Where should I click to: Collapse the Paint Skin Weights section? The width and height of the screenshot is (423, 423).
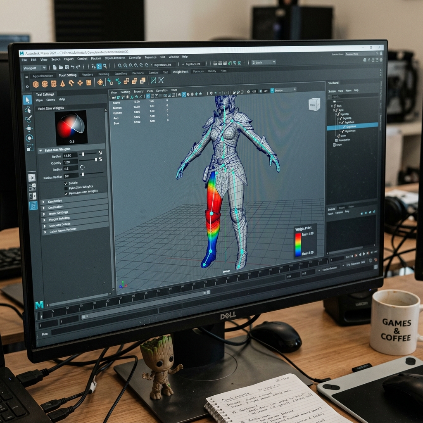(x=40, y=150)
